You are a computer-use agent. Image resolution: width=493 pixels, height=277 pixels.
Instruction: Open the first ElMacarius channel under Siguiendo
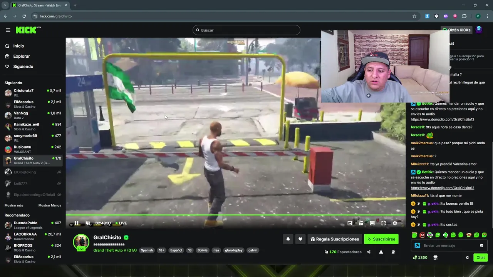(x=33, y=104)
